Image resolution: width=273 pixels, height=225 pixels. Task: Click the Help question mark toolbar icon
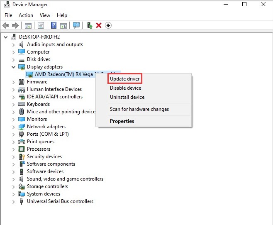coord(54,26)
